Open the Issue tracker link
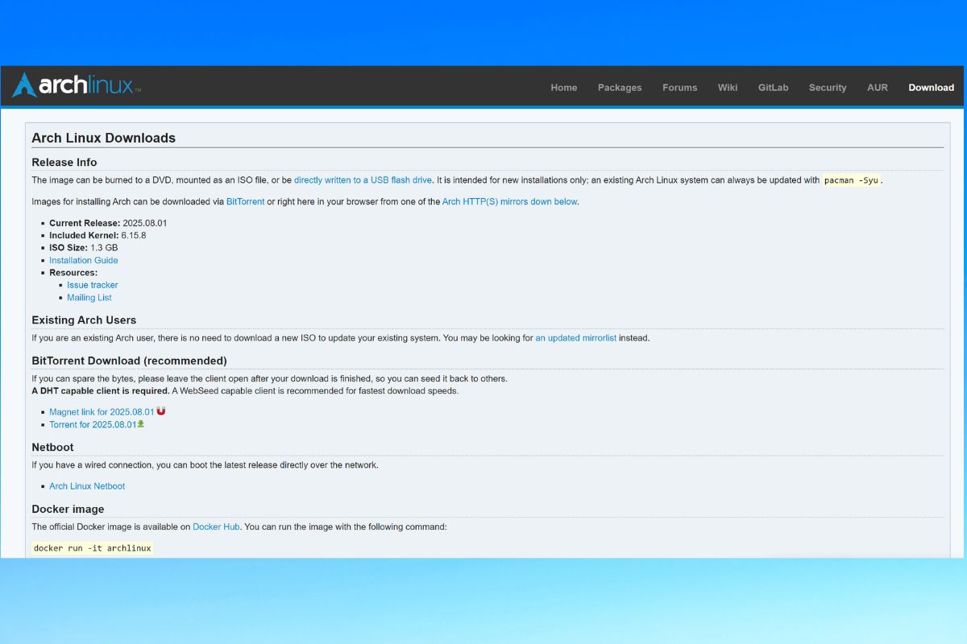 [x=93, y=285]
